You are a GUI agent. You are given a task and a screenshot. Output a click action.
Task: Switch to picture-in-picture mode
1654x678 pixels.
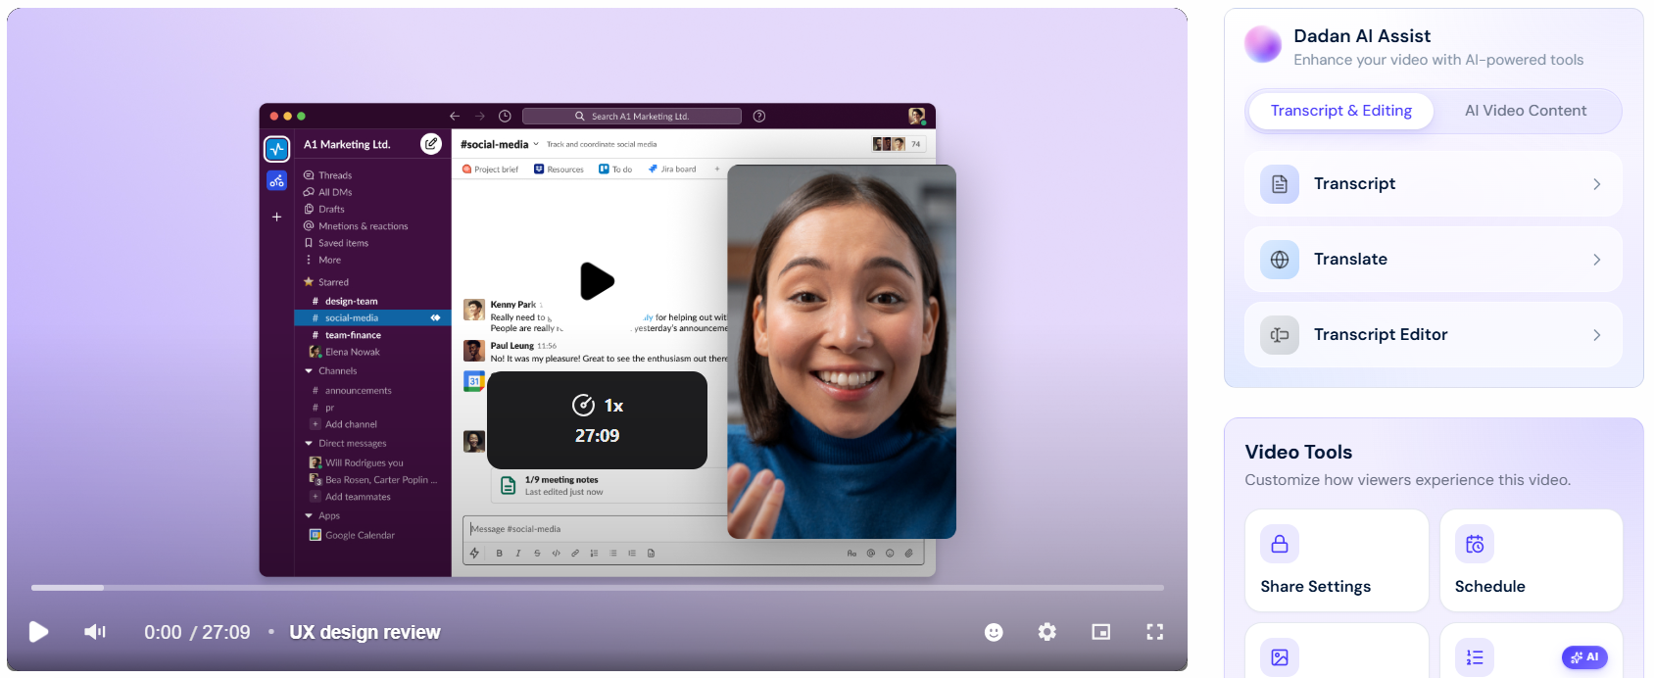(1101, 632)
